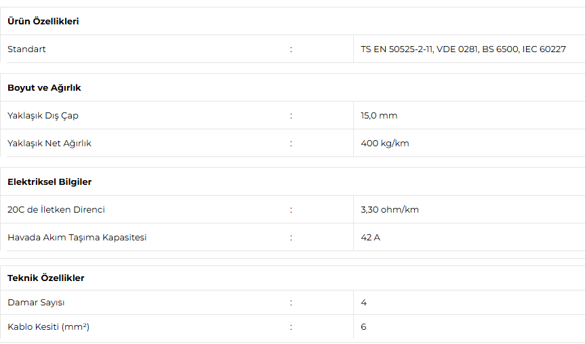Click the 3,30 ohm/km resistance value

[x=390, y=209]
